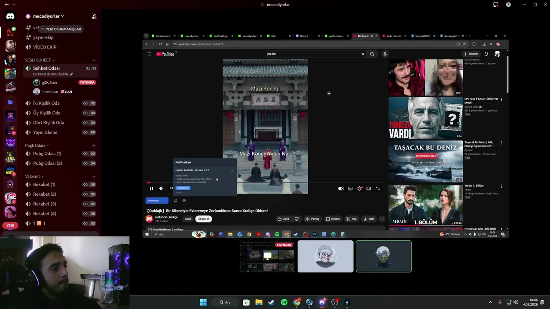Join Yayın İzleme voice channel
Viewport: 550px width, 309px height.
(x=61, y=132)
